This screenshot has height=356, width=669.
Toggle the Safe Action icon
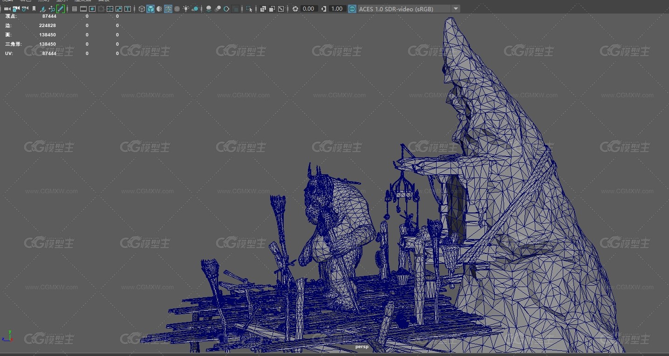[x=118, y=9]
